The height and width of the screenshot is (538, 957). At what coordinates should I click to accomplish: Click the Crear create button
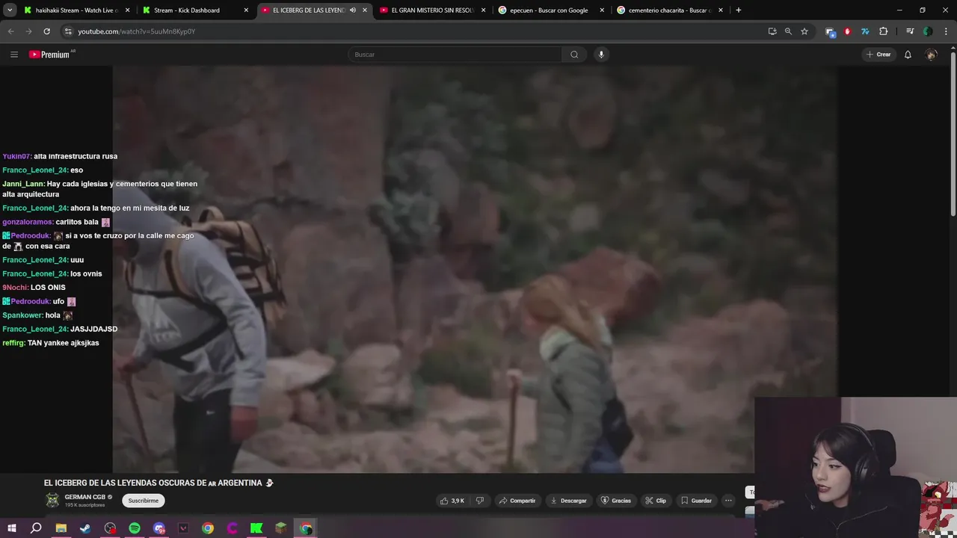878,55
